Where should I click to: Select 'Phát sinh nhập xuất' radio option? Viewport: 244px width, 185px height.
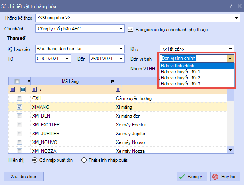click(x=84, y=160)
